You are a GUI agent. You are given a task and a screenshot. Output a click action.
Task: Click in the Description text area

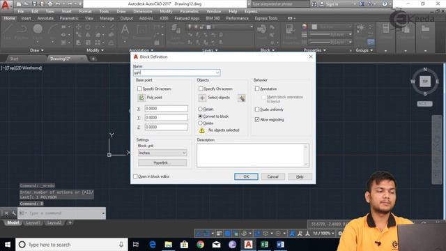coord(253,155)
